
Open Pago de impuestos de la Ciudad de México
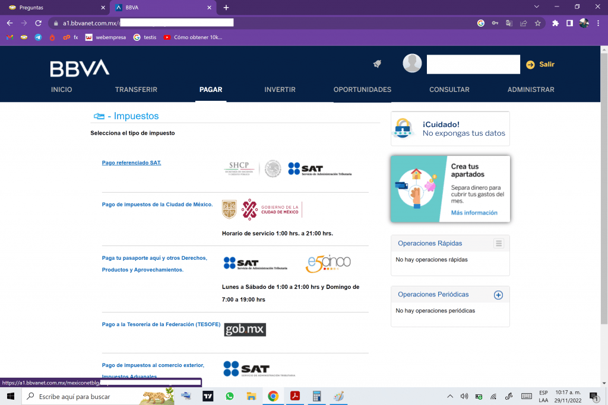(157, 205)
